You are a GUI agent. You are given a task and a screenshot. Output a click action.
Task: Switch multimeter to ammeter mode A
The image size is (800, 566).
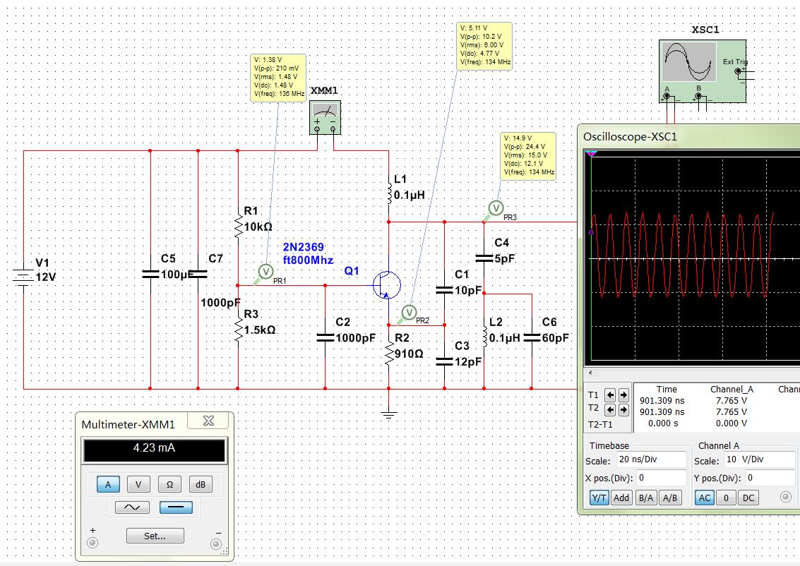click(x=107, y=484)
